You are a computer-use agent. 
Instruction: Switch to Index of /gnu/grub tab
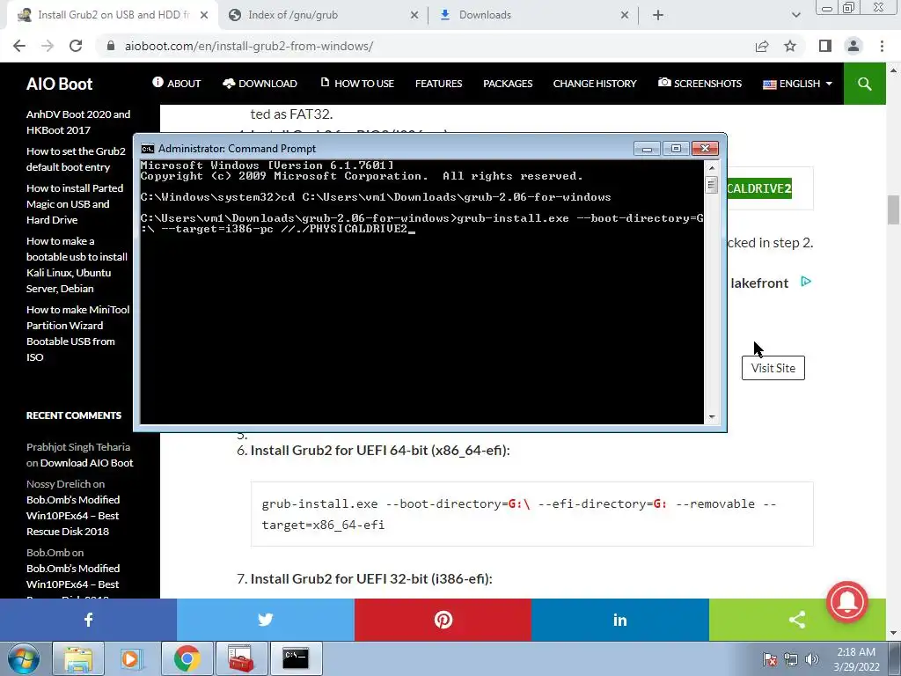322,16
